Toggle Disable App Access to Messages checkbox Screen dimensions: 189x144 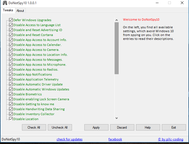click(x=11, y=59)
